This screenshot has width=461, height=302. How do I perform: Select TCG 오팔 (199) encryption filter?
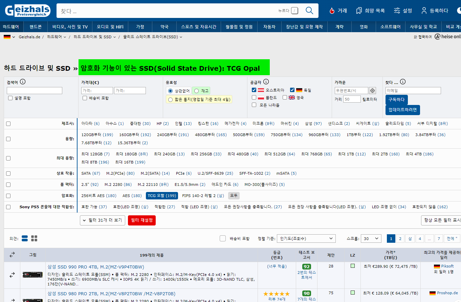(x=162, y=196)
